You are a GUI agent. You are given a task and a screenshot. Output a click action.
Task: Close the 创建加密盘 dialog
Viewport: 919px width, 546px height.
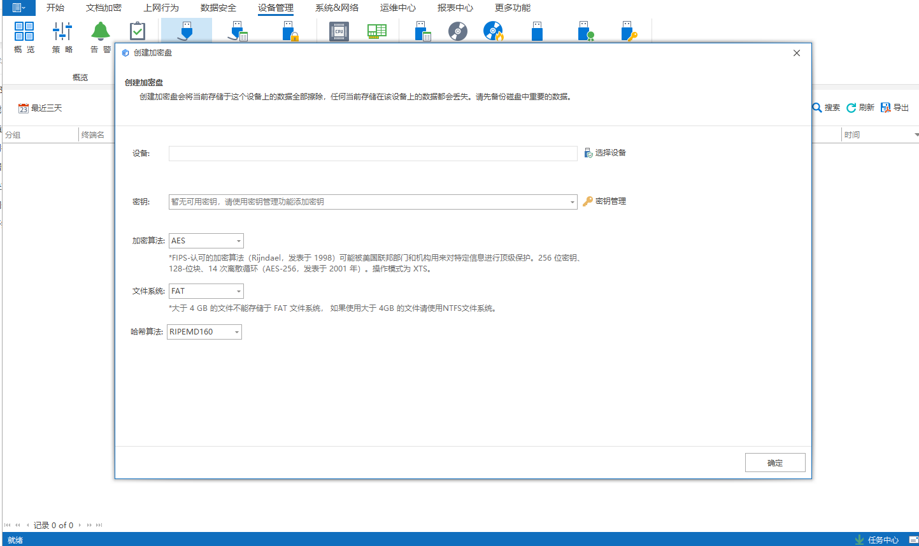[797, 53]
